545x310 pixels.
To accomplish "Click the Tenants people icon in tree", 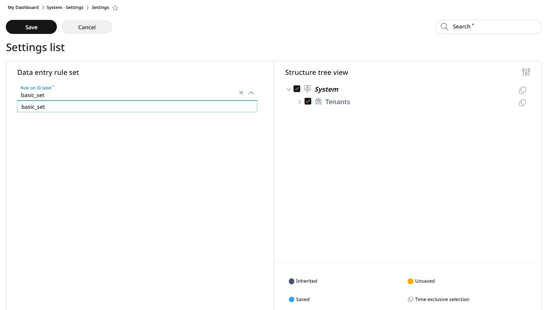I will click(x=318, y=101).
